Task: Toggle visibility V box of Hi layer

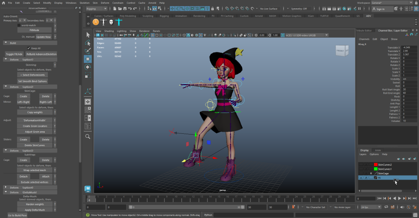Action: point(361,178)
